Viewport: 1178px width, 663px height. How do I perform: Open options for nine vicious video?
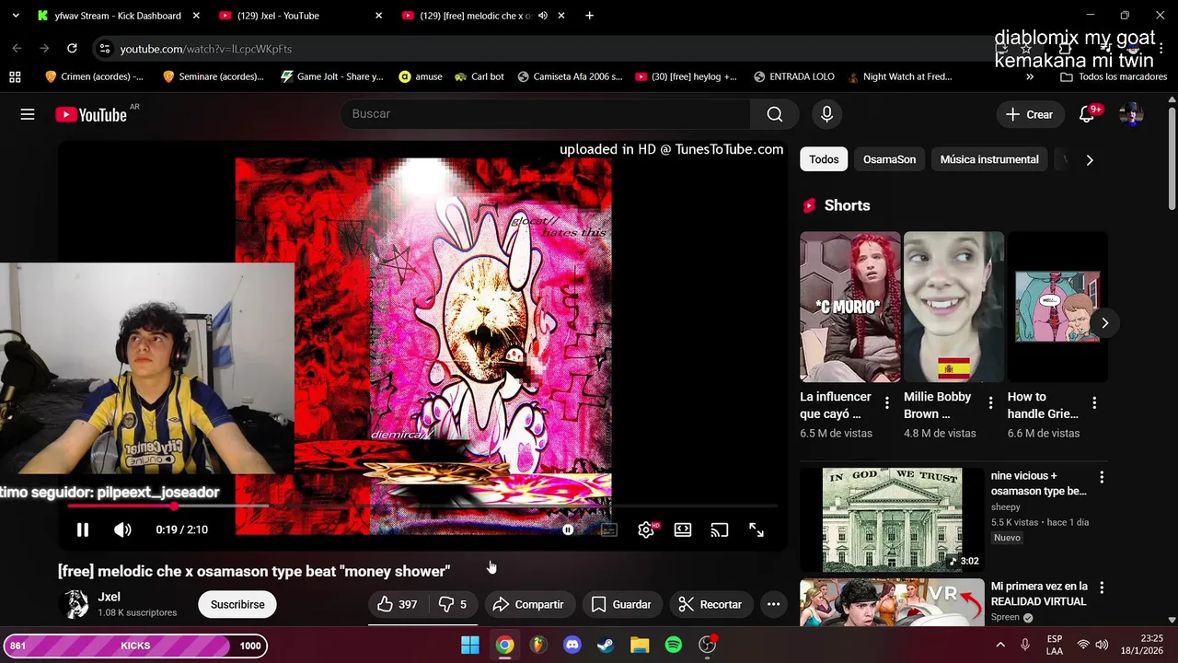pos(1102,477)
